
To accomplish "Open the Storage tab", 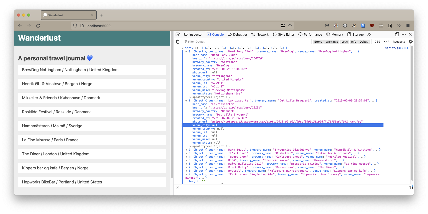I will click(355, 35).
